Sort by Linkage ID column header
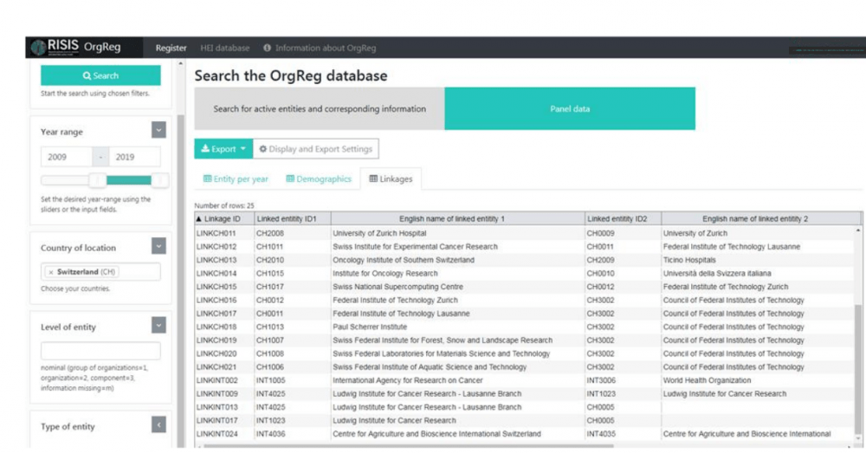866x453 pixels. pyautogui.click(x=223, y=219)
